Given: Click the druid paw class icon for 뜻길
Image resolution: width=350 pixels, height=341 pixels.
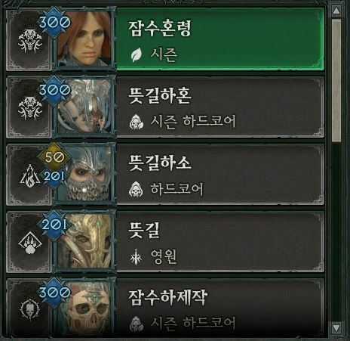Looking at the screenshot, I should coord(30,243).
